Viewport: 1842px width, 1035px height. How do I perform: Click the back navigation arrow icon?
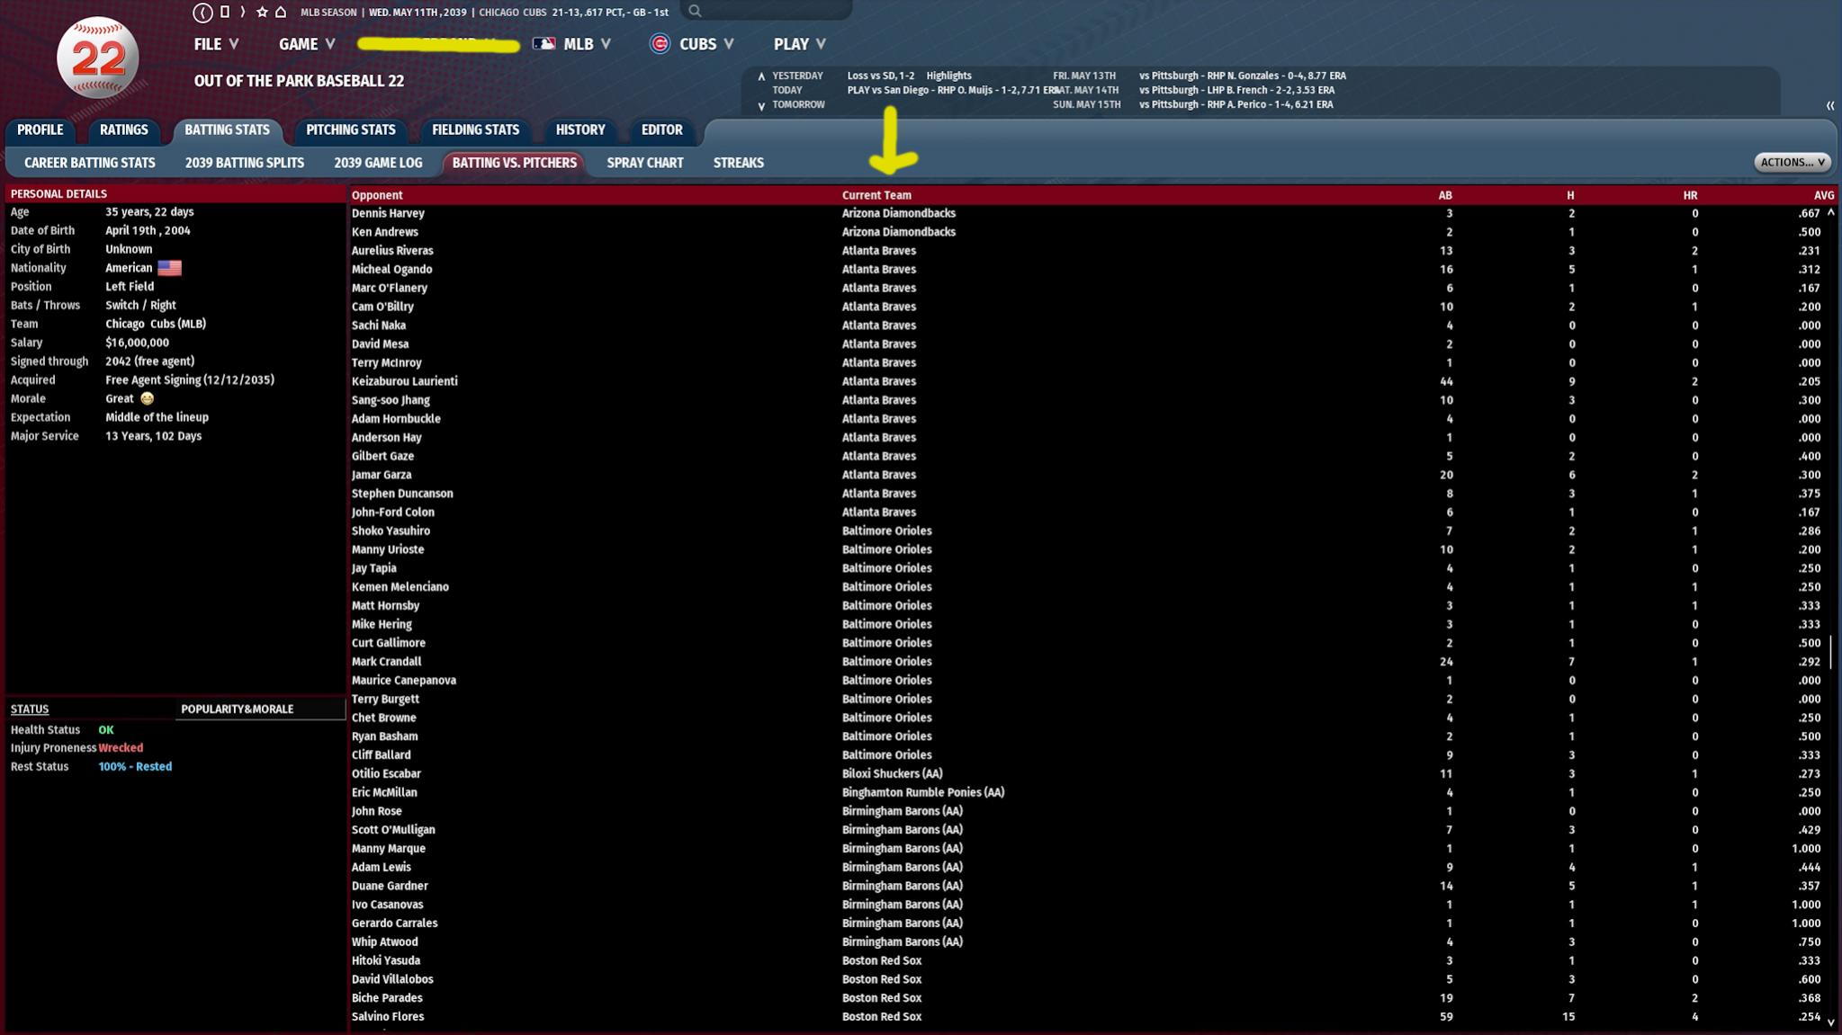tap(202, 13)
